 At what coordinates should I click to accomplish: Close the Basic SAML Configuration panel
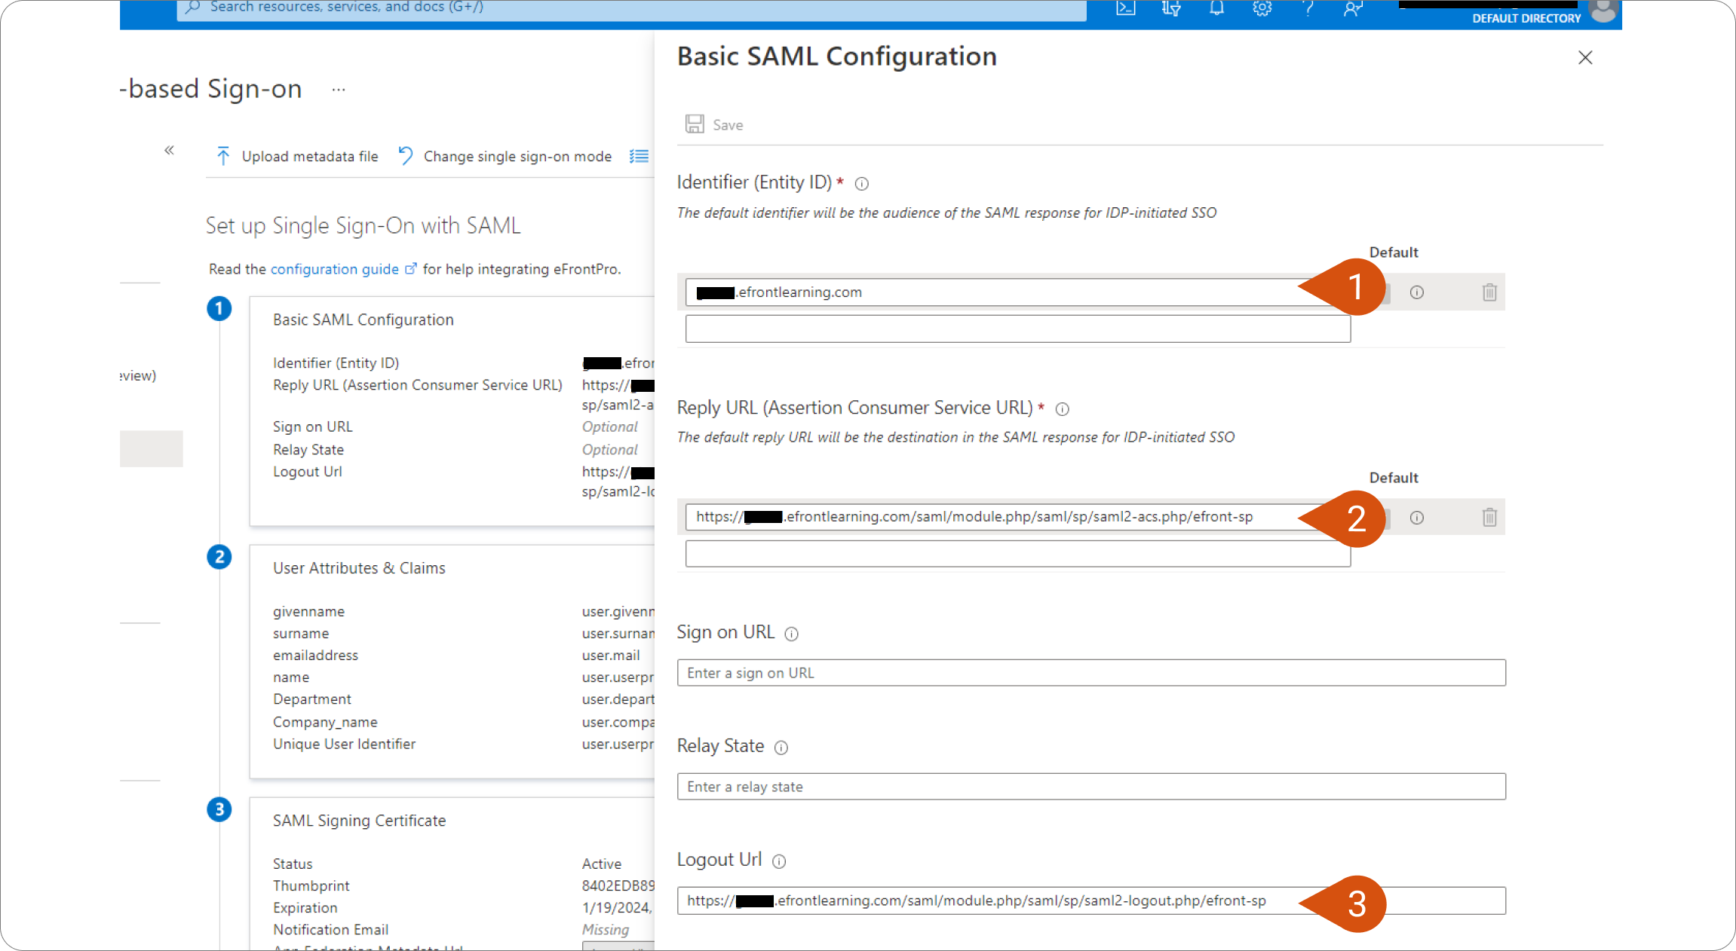[x=1585, y=57]
